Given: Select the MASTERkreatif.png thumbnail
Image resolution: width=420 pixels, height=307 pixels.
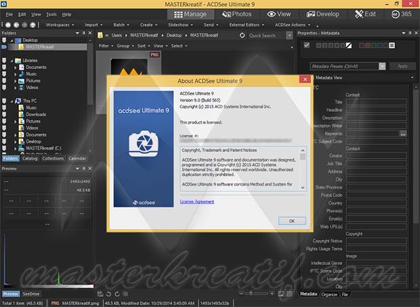Looking at the screenshot, I should [x=129, y=66].
